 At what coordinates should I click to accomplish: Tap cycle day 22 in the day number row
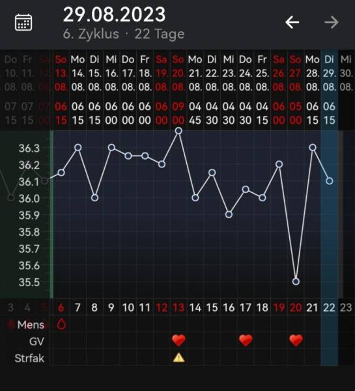(x=330, y=308)
